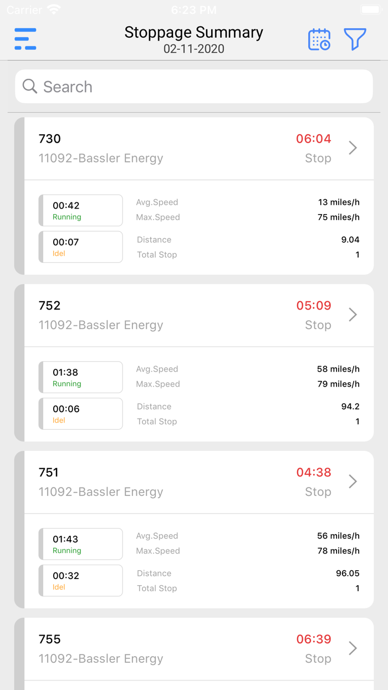Tap the Running time badge for vehicle 730
Screen dimensions: 388x690
coord(80,210)
